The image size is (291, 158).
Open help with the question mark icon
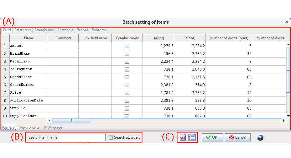click(x=260, y=137)
